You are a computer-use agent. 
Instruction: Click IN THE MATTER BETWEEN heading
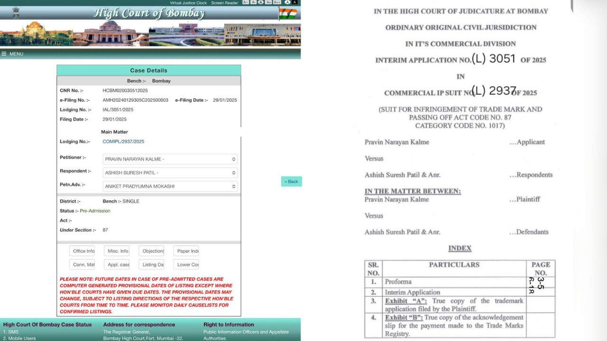413,191
